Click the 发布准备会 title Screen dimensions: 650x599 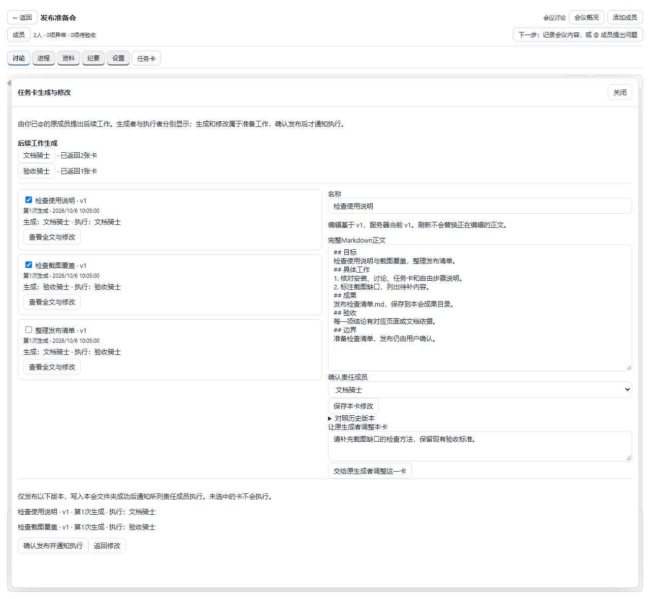click(58, 18)
